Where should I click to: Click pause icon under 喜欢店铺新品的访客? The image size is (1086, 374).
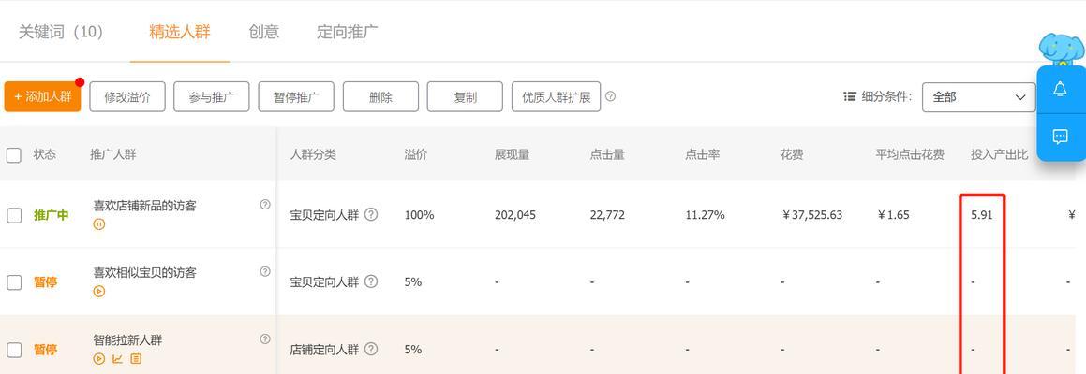tap(99, 224)
